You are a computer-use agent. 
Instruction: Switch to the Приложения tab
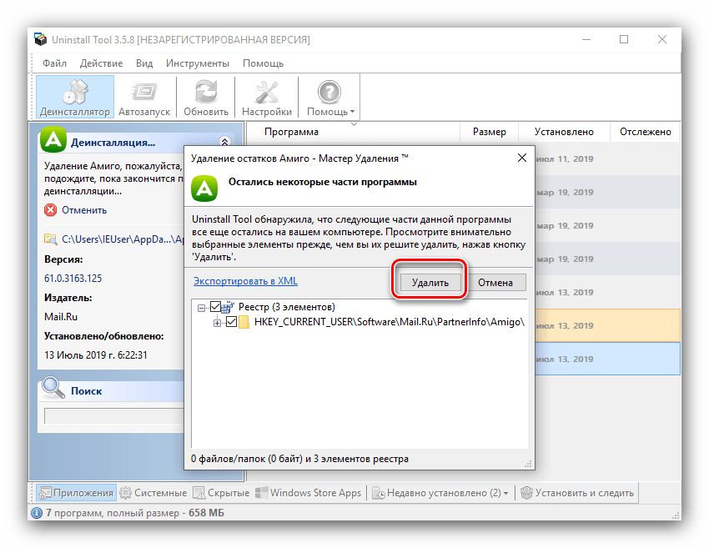click(x=76, y=493)
